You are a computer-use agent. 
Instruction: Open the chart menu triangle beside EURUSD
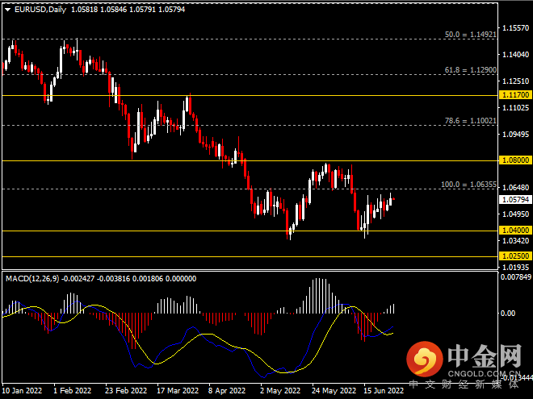pyautogui.click(x=7, y=10)
